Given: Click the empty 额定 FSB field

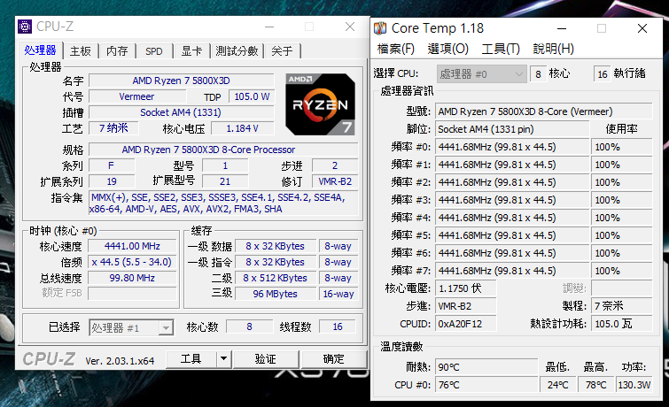Looking at the screenshot, I should click(x=132, y=294).
